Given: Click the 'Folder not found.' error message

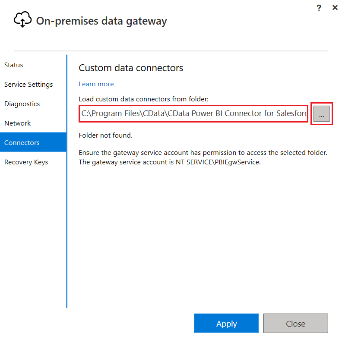Looking at the screenshot, I should 106,135.
